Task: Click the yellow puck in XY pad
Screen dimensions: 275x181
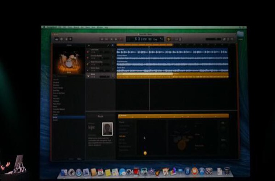Action: pos(145,153)
